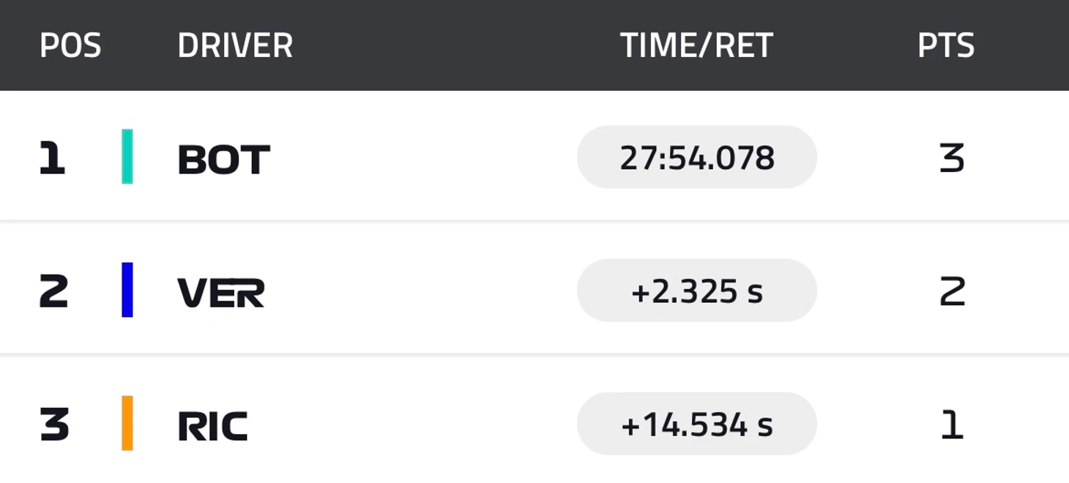Viewport: 1069px width, 483px height.
Task: Click position number 1
Action: (x=52, y=159)
